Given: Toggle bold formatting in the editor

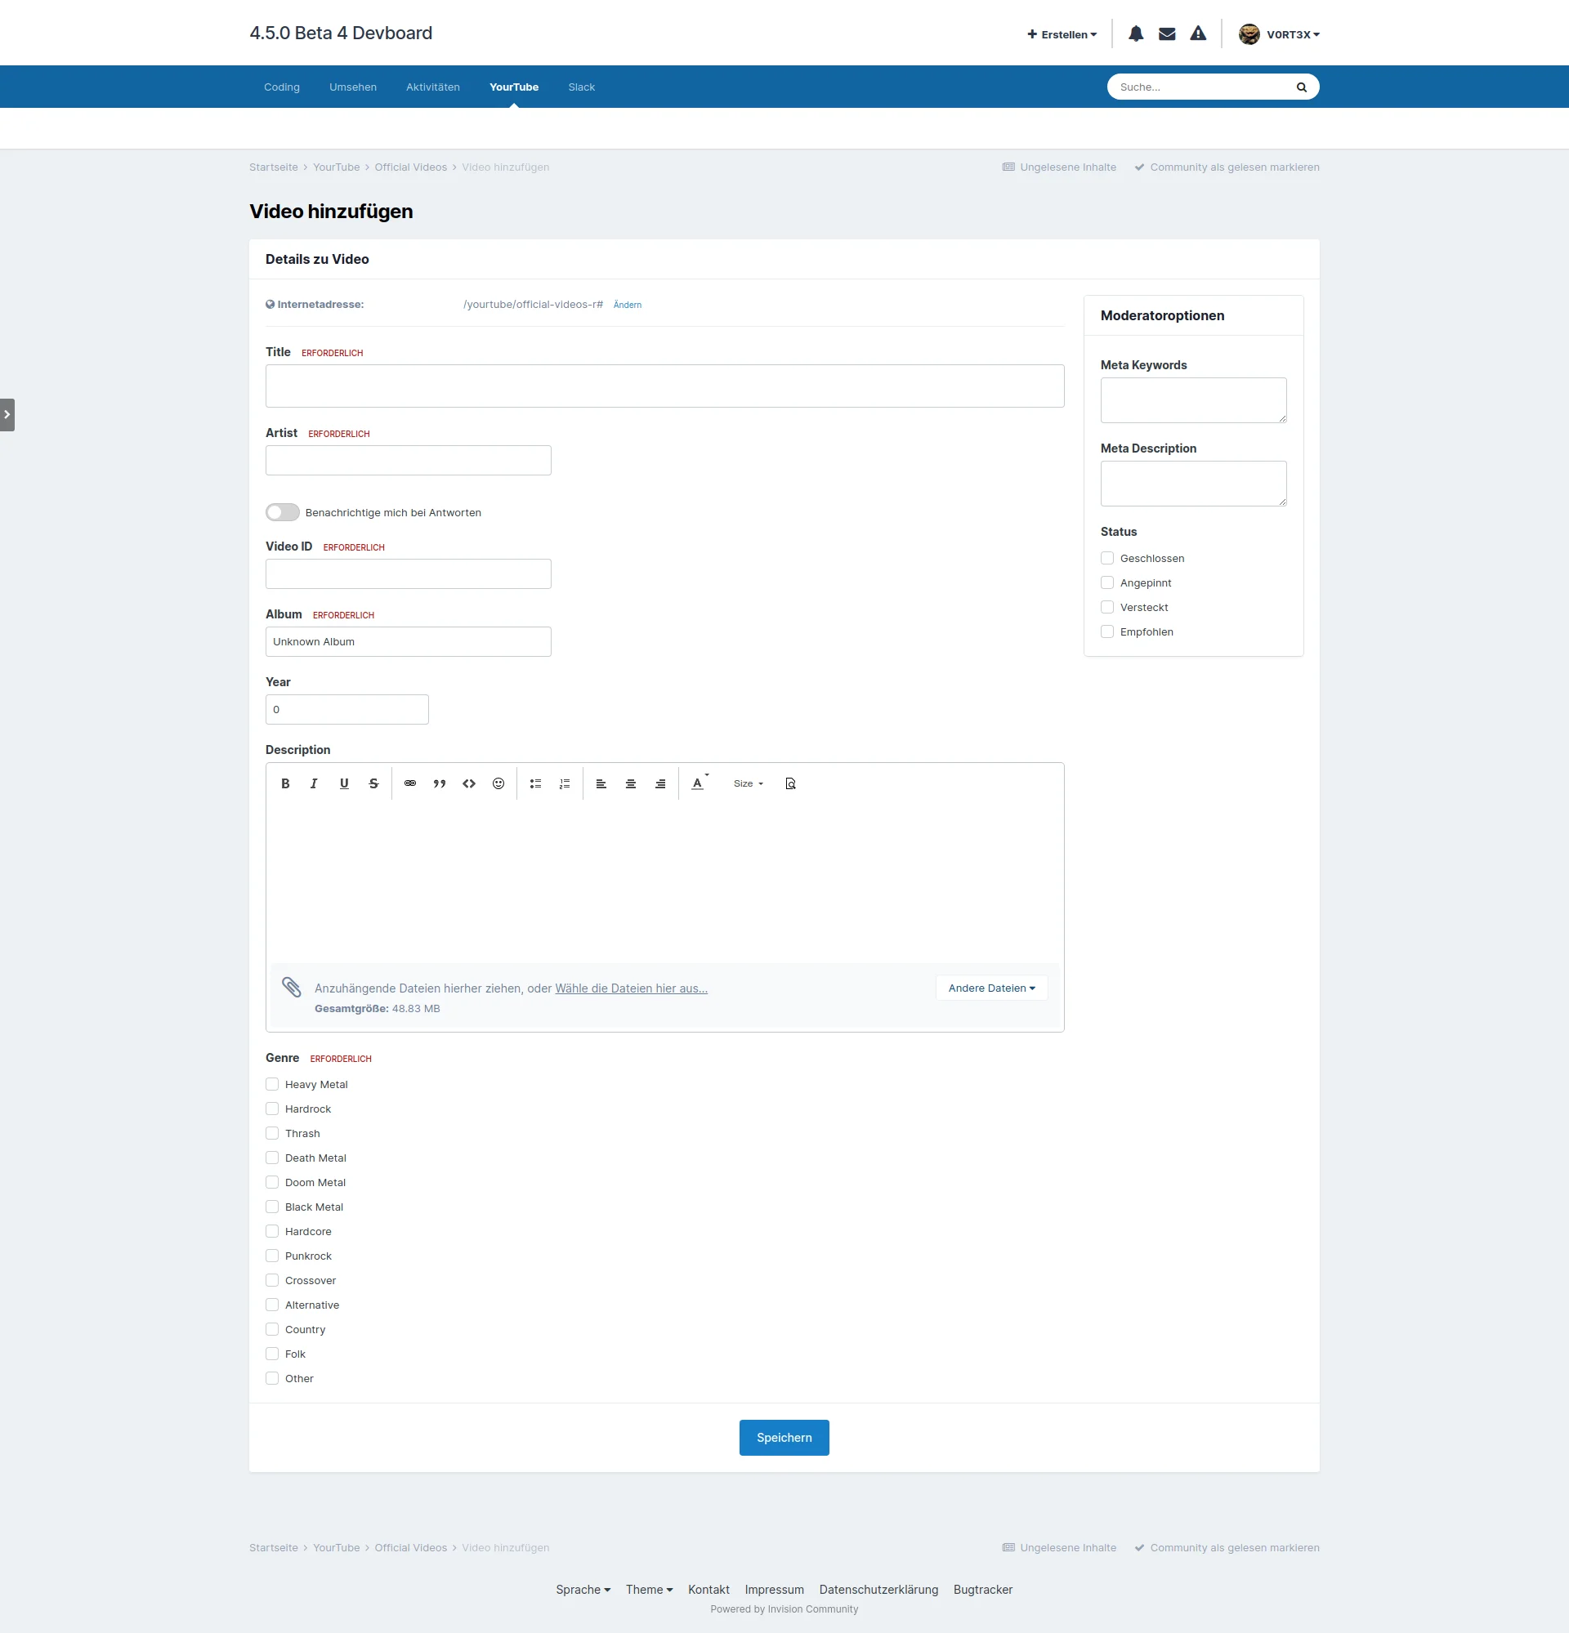Looking at the screenshot, I should point(285,783).
